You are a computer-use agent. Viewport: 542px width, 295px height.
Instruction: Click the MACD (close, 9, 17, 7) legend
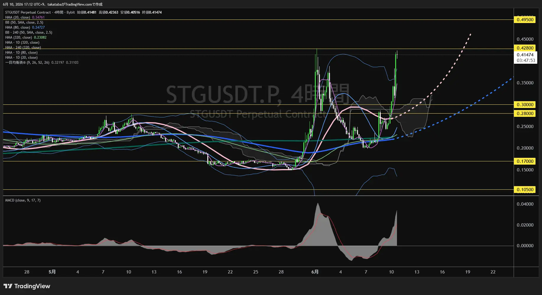click(23, 200)
